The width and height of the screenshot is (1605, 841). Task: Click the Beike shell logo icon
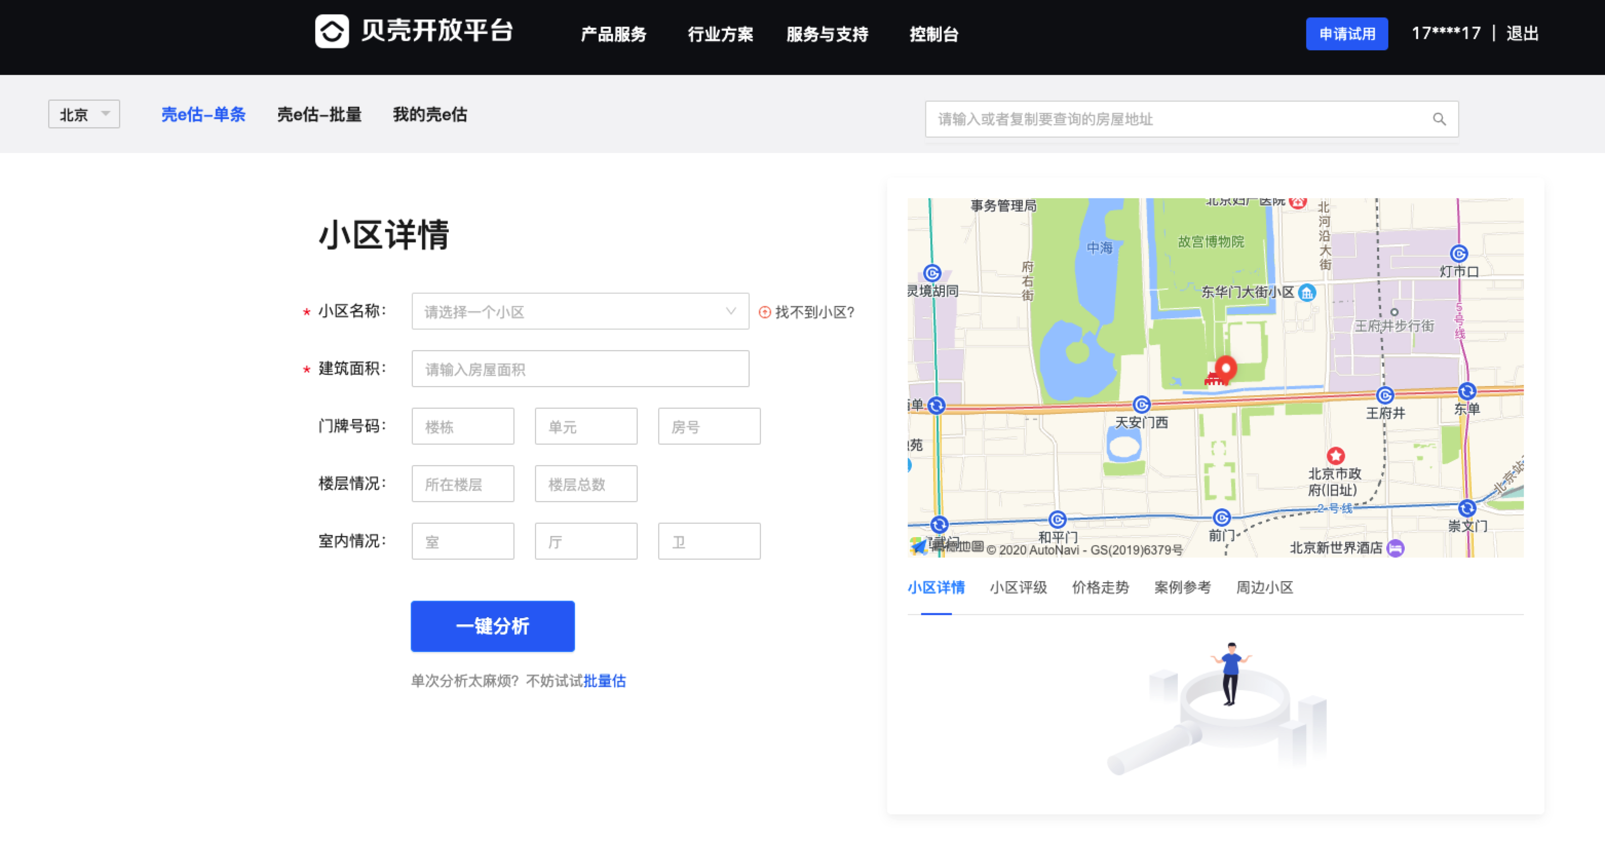(332, 31)
